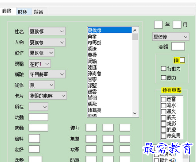The image size is (196, 162).
Task: Open the 姓名 dropdown
Action: [47, 31]
